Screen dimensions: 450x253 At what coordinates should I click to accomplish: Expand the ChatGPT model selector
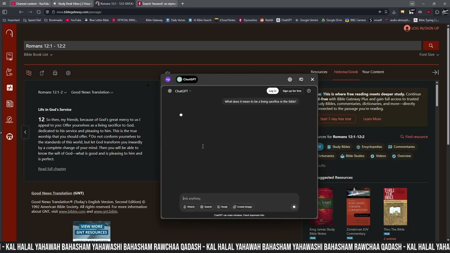[183, 91]
